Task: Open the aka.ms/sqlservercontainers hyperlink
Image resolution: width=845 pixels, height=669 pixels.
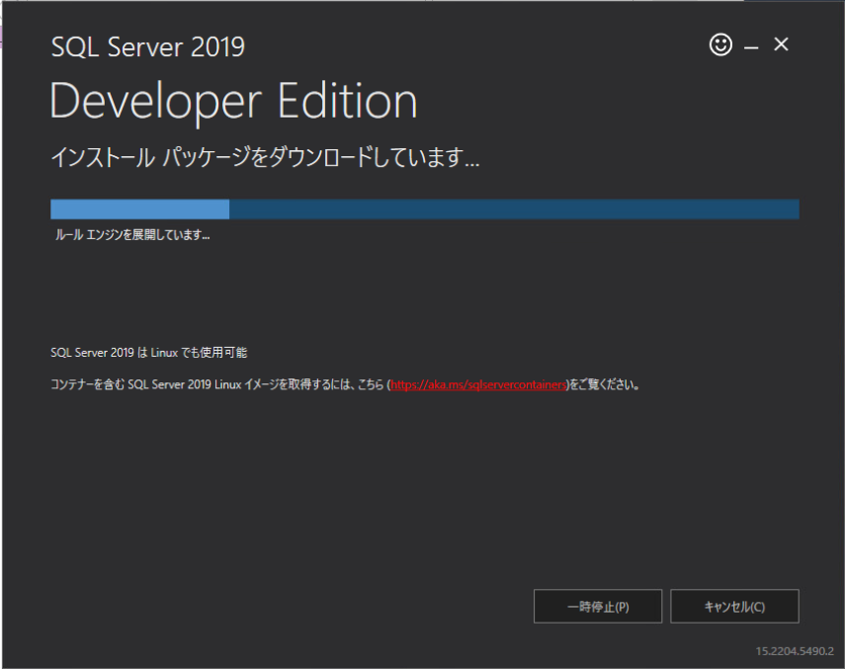Action: (x=478, y=384)
